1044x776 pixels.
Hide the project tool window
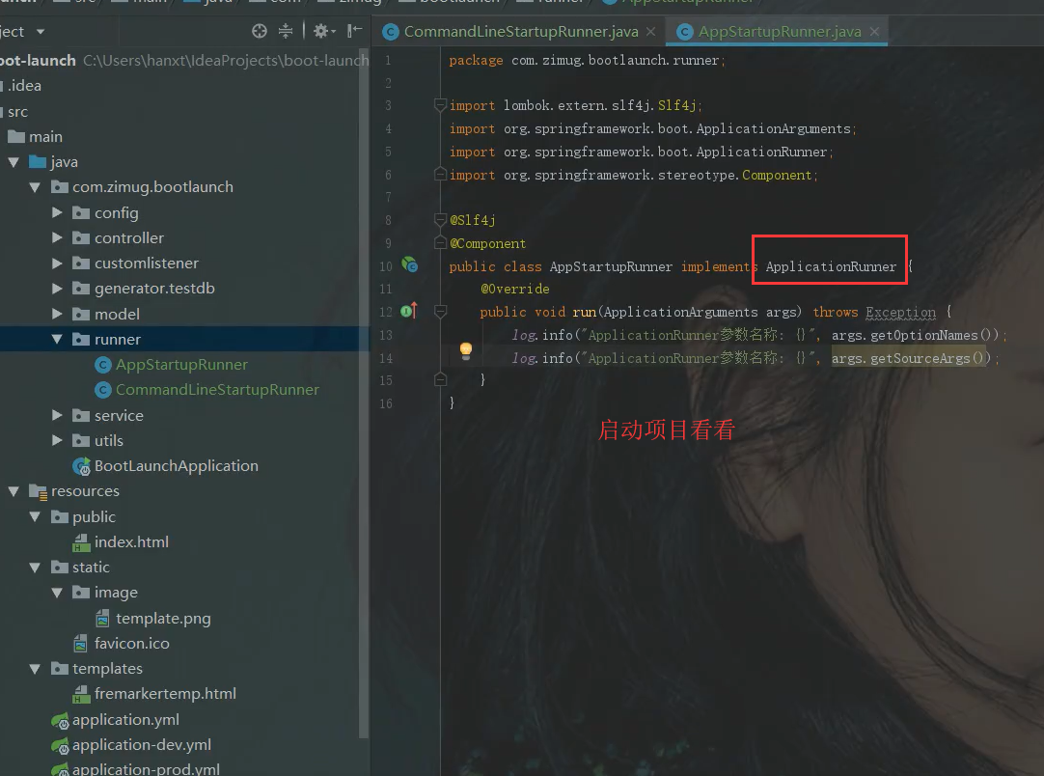(x=354, y=31)
